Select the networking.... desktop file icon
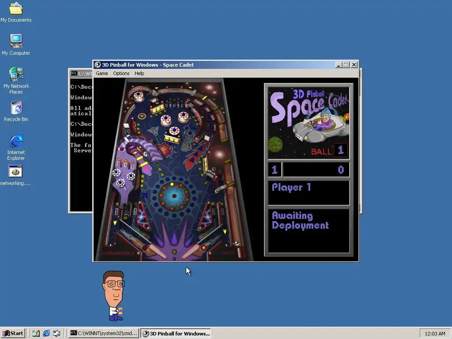 pos(15,175)
